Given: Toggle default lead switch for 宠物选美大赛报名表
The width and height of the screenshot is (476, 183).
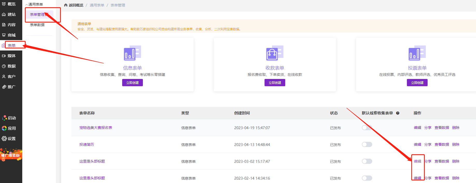Looking at the screenshot, I should (367, 128).
